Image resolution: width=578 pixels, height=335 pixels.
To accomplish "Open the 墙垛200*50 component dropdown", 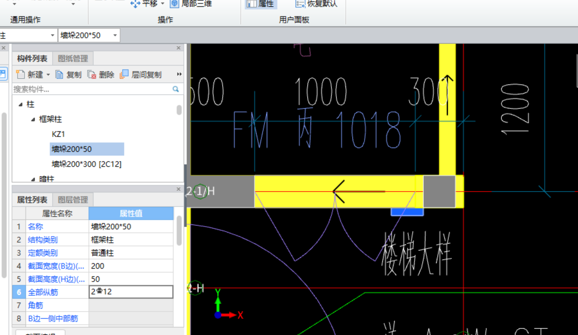I will 115,35.
